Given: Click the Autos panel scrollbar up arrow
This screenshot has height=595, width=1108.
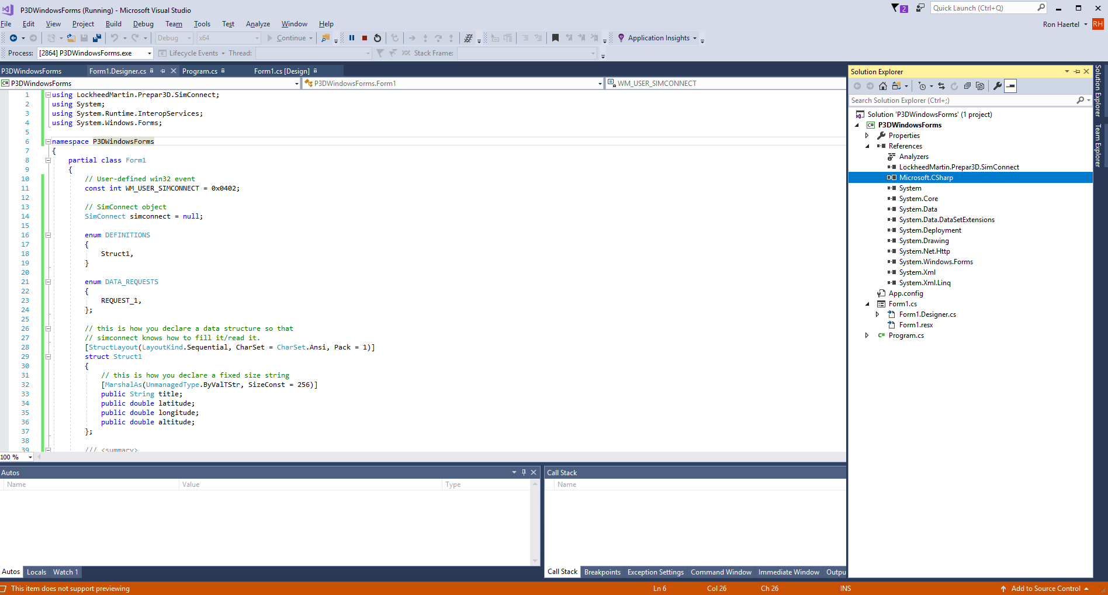Looking at the screenshot, I should 535,483.
